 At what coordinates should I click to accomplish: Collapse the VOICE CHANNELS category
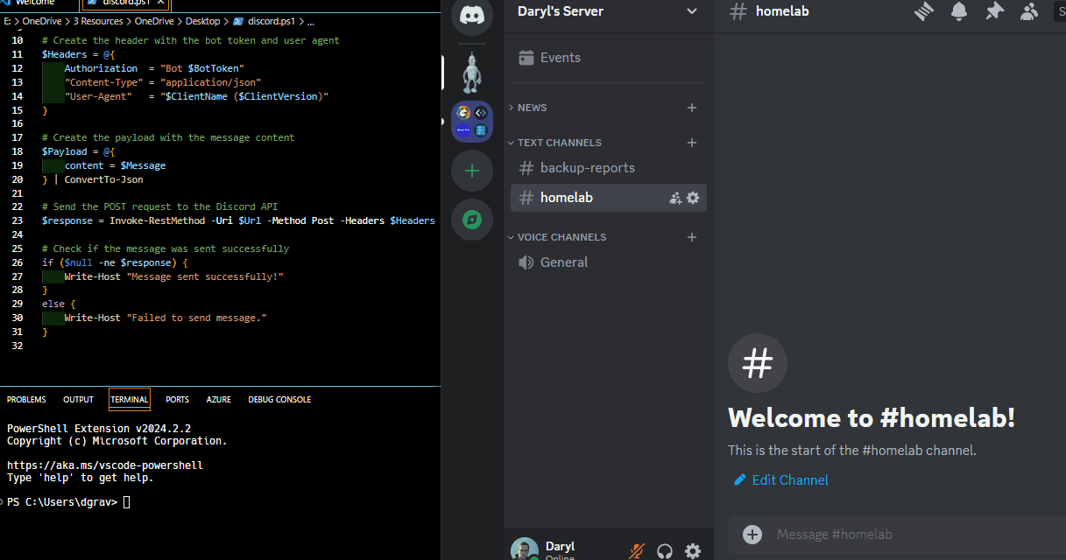coord(561,237)
